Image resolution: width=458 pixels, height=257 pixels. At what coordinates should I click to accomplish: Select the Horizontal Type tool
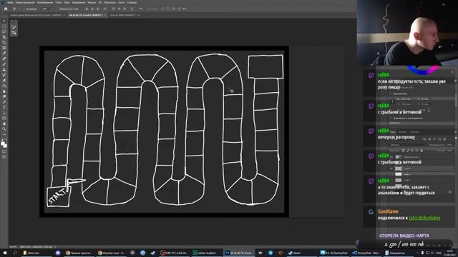click(4, 107)
